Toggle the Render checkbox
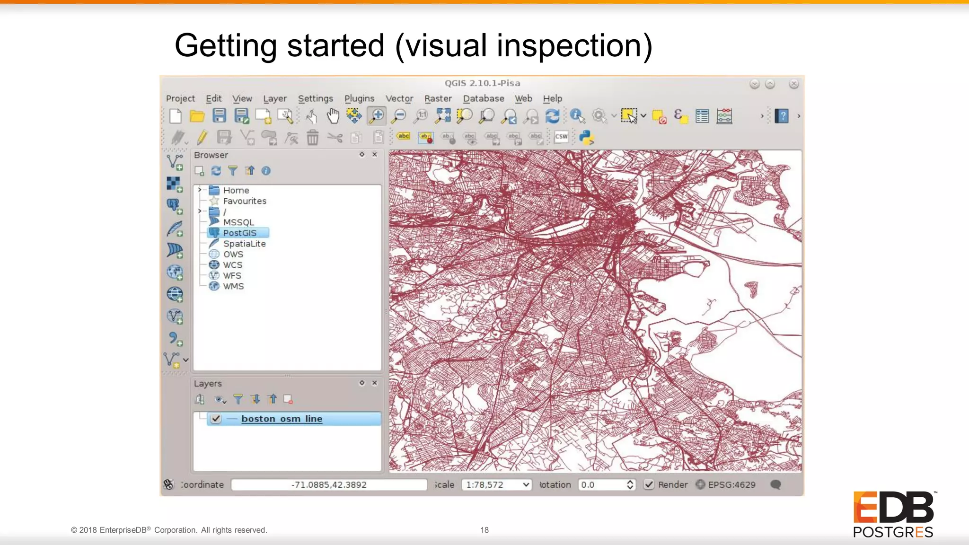The width and height of the screenshot is (969, 545). pos(649,484)
